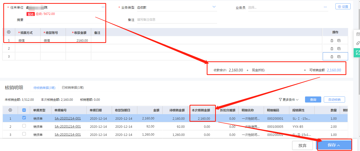Image resolution: width=360 pixels, height=151 pixels.
Task: Open the 业务员 selection ellipsis
Action: pos(325,7)
